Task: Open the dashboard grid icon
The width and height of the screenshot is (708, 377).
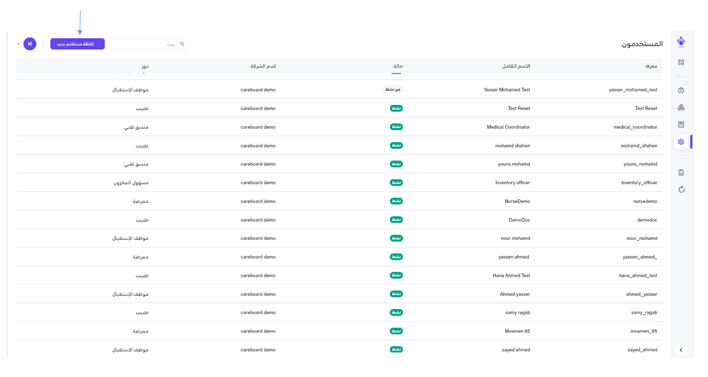Action: [x=681, y=62]
